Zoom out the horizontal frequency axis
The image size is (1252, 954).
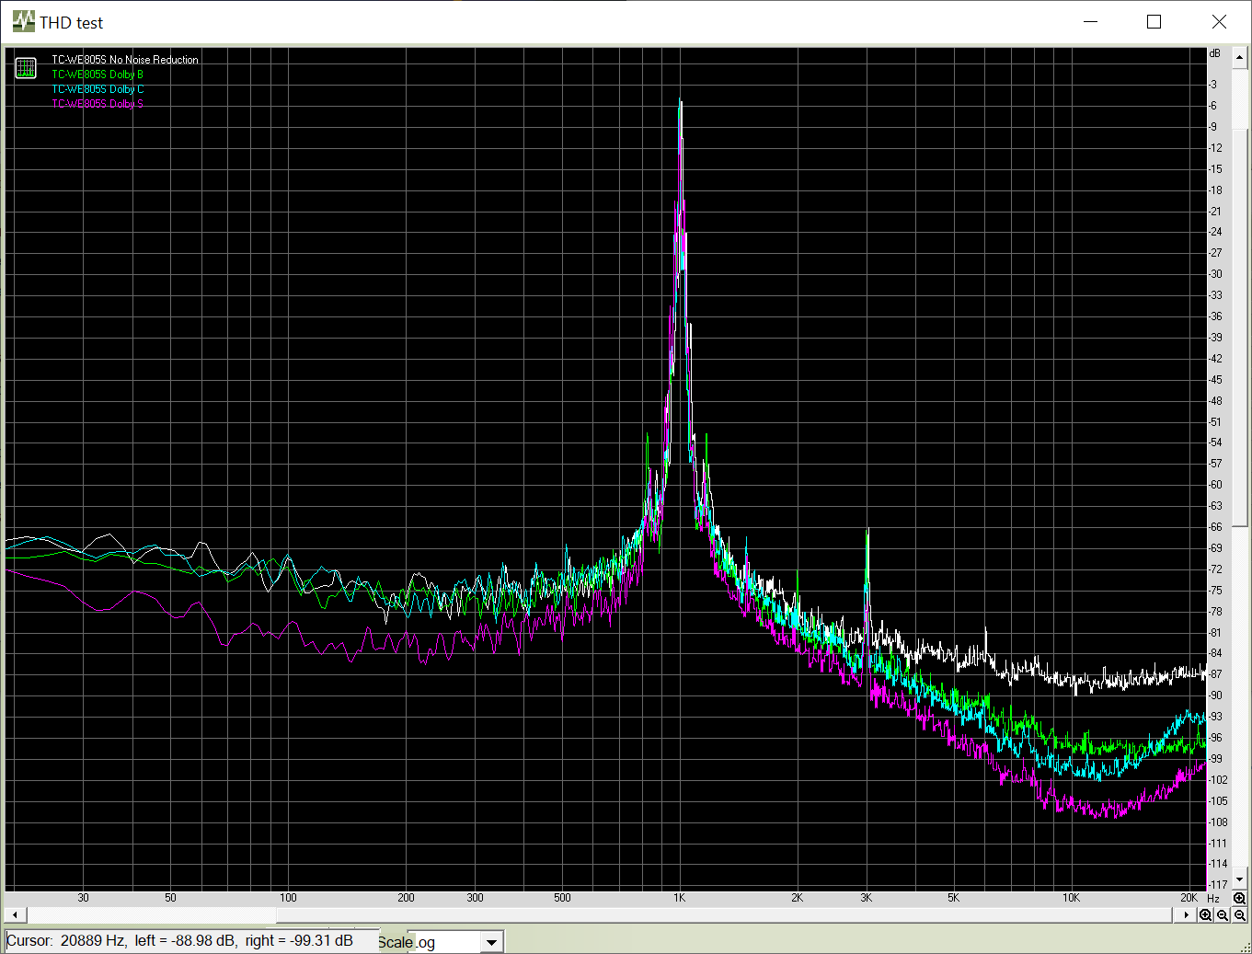click(1223, 914)
